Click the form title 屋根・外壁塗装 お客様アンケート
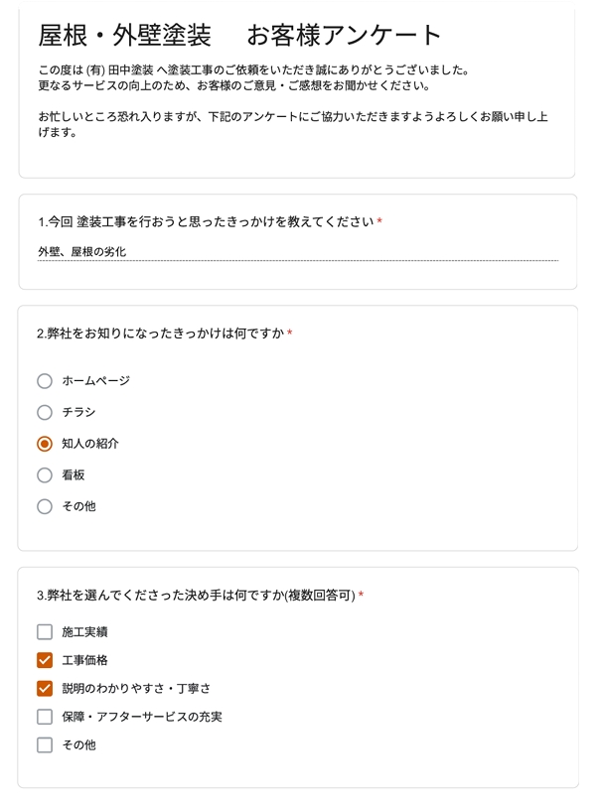This screenshot has width=602, height=806. click(238, 36)
